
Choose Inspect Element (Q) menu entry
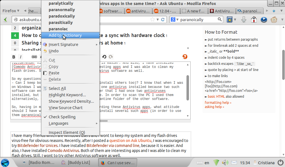click(x=70, y=132)
